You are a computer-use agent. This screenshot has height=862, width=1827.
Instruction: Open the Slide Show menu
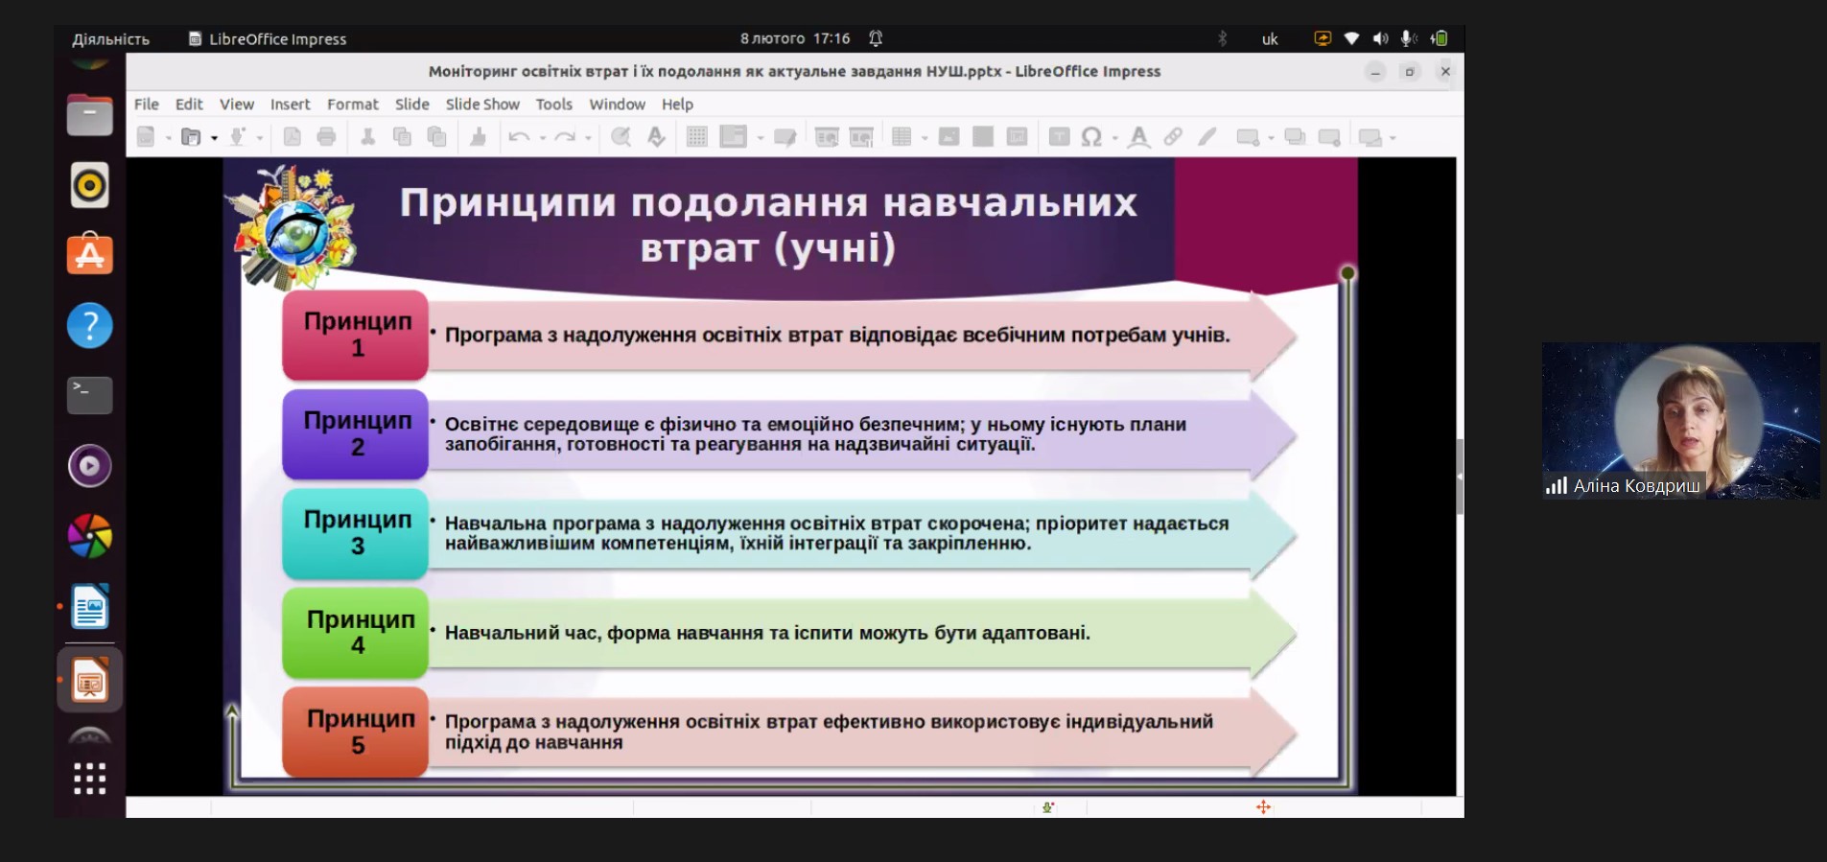482,105
